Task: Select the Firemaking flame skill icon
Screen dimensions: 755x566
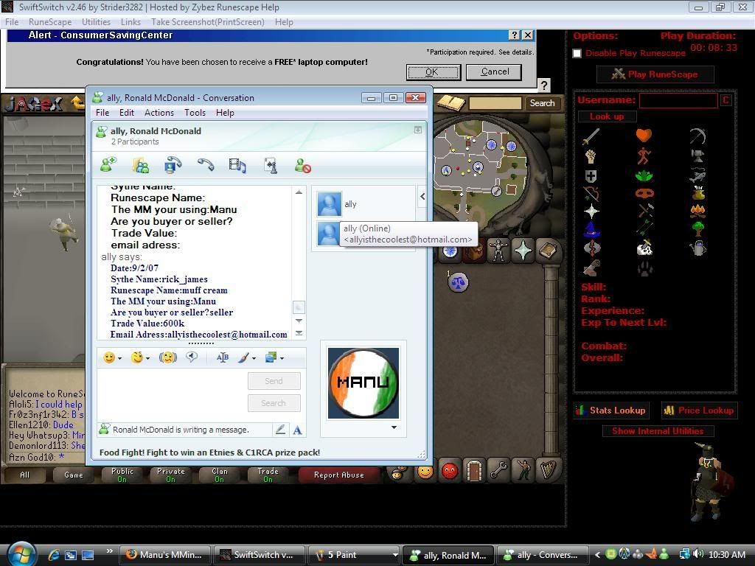Action: click(697, 211)
